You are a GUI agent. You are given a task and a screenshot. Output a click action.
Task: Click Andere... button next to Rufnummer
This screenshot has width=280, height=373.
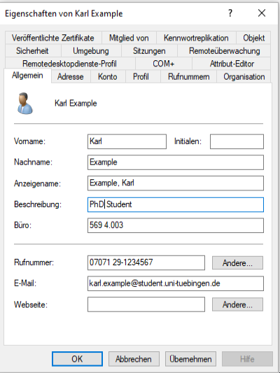tap(237, 263)
